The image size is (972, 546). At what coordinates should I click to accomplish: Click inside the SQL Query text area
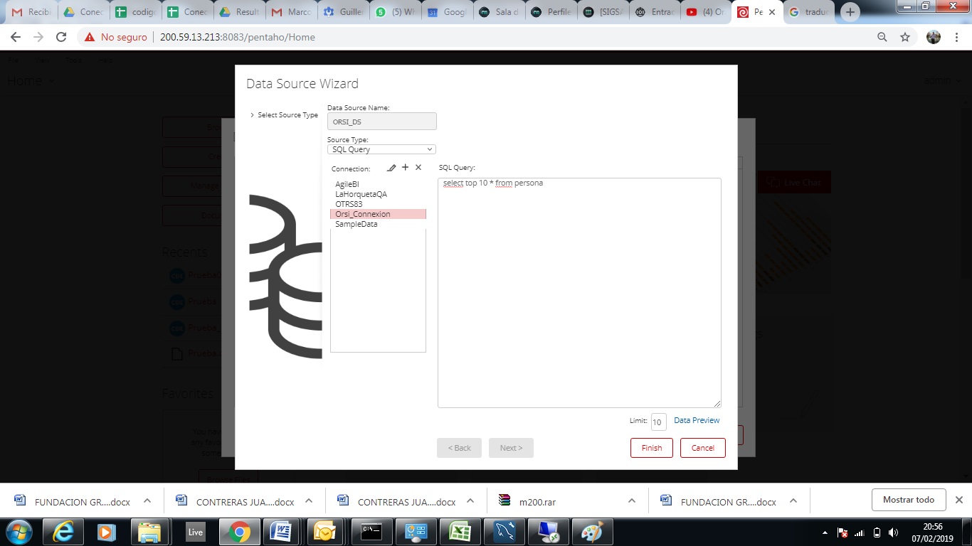[579, 293]
